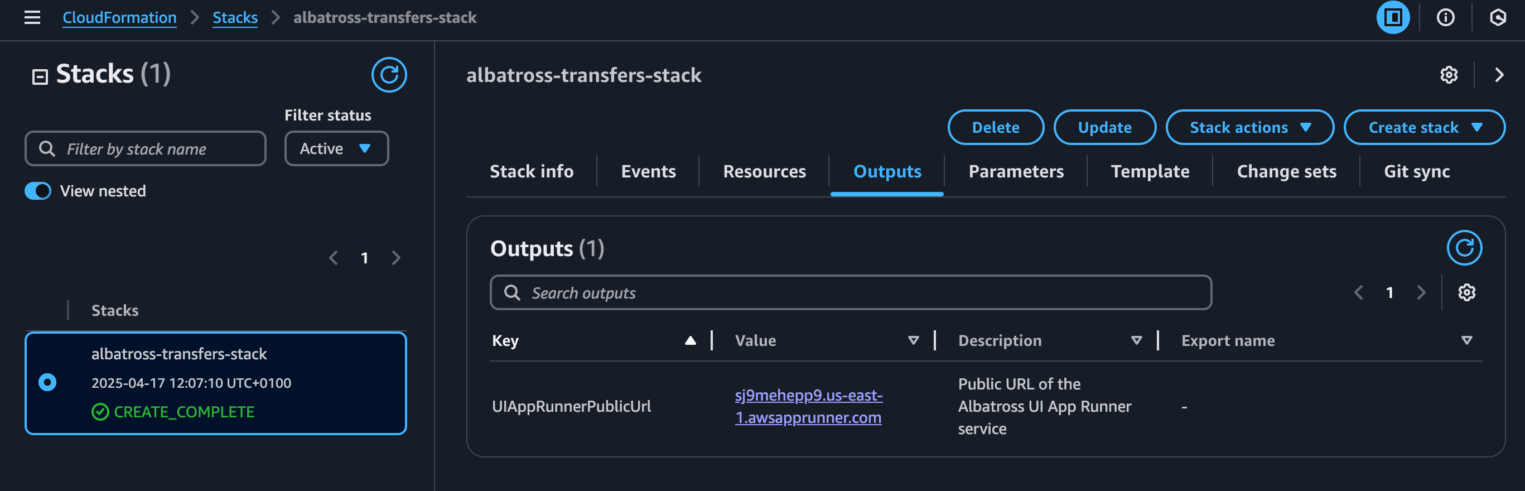Viewport: 1525px width, 491px height.
Task: Select the albatross-transfers-stack radio button
Action: click(47, 383)
